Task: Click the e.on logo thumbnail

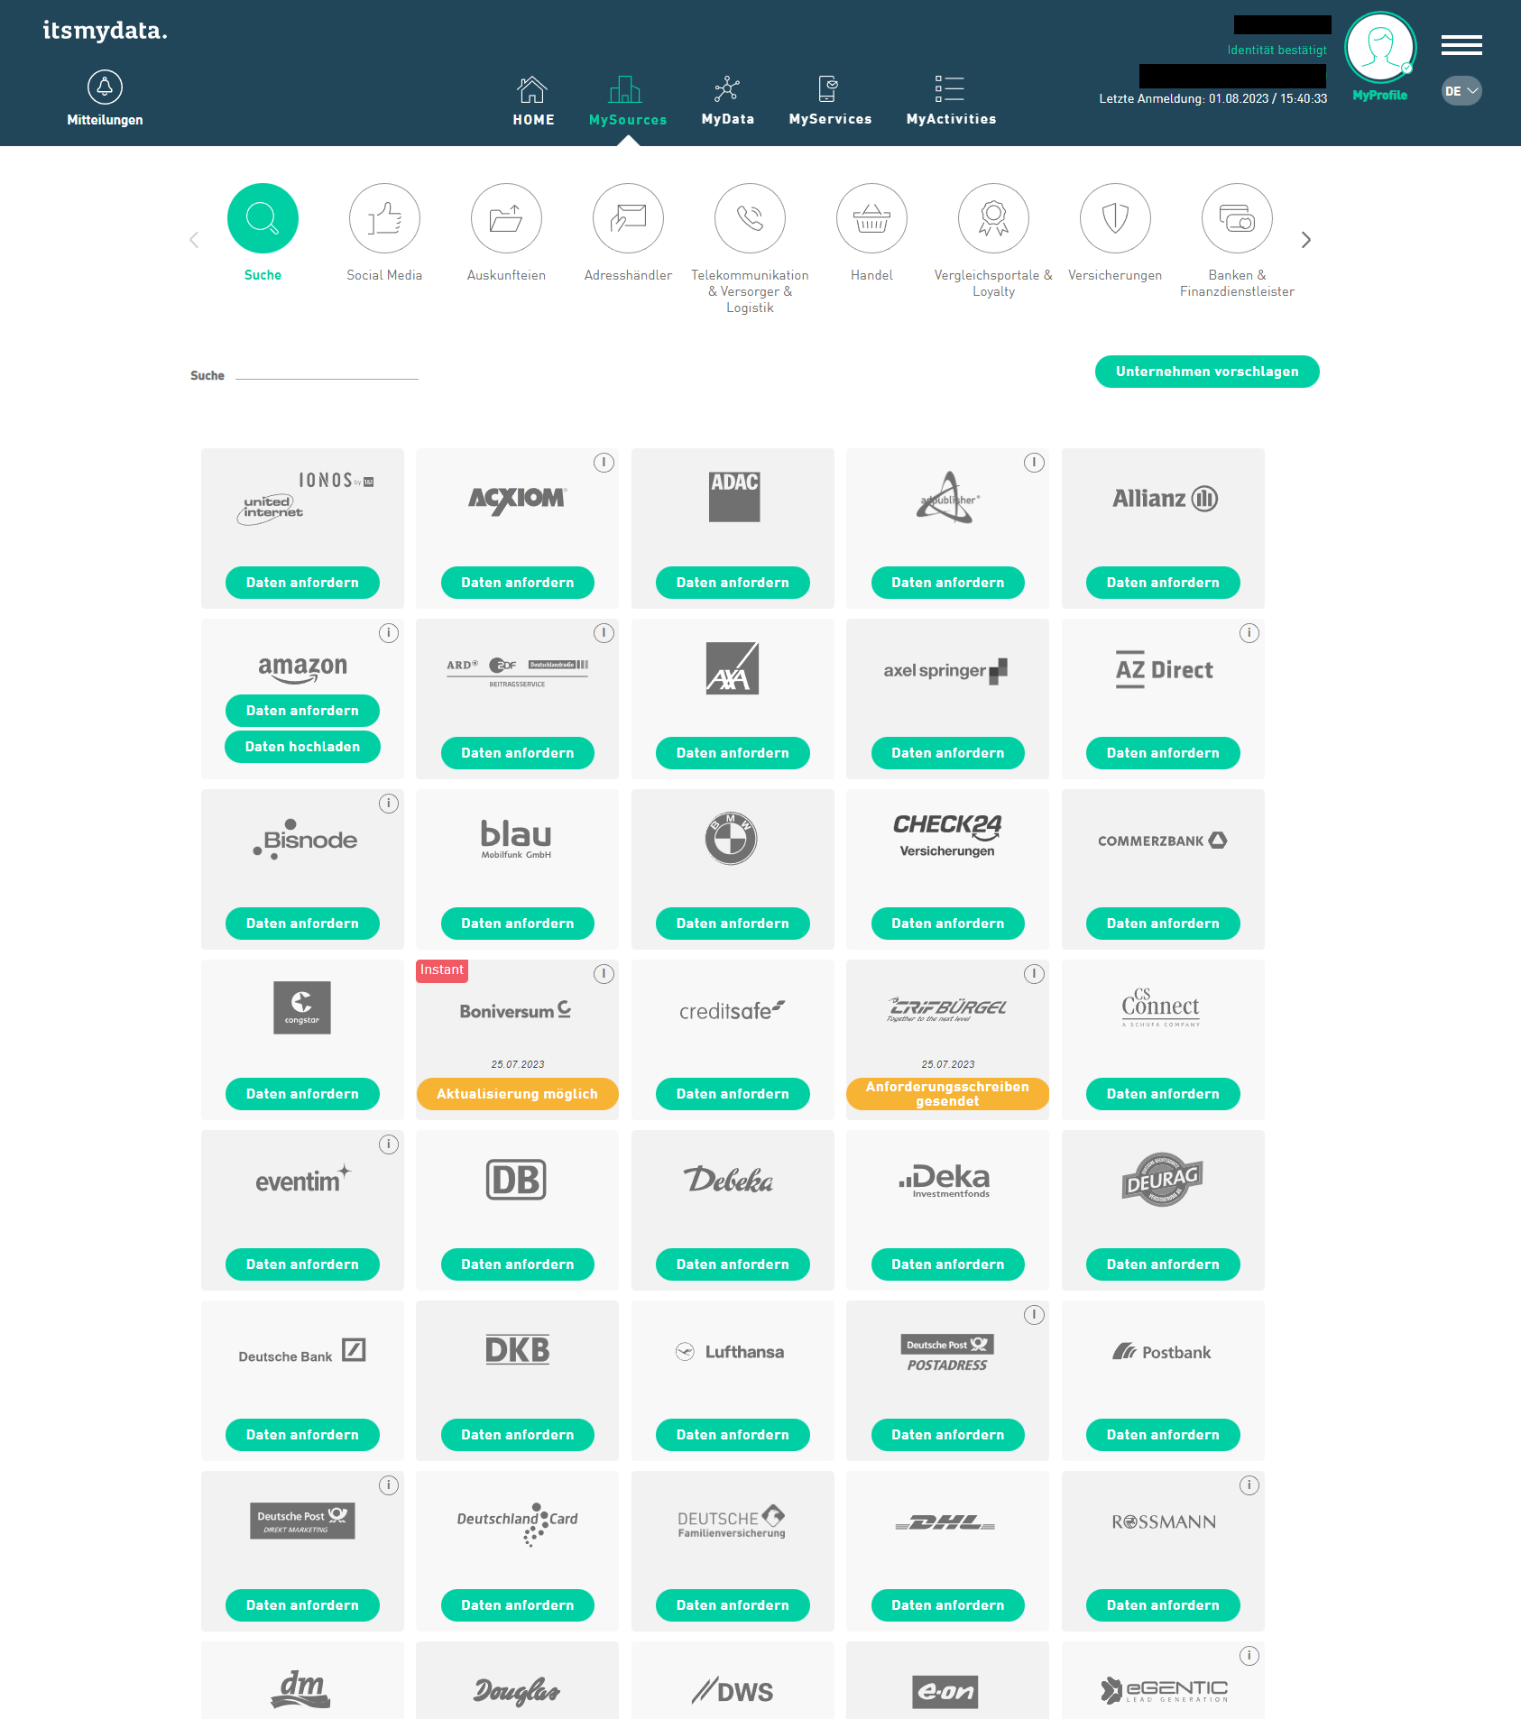Action: [x=945, y=1692]
